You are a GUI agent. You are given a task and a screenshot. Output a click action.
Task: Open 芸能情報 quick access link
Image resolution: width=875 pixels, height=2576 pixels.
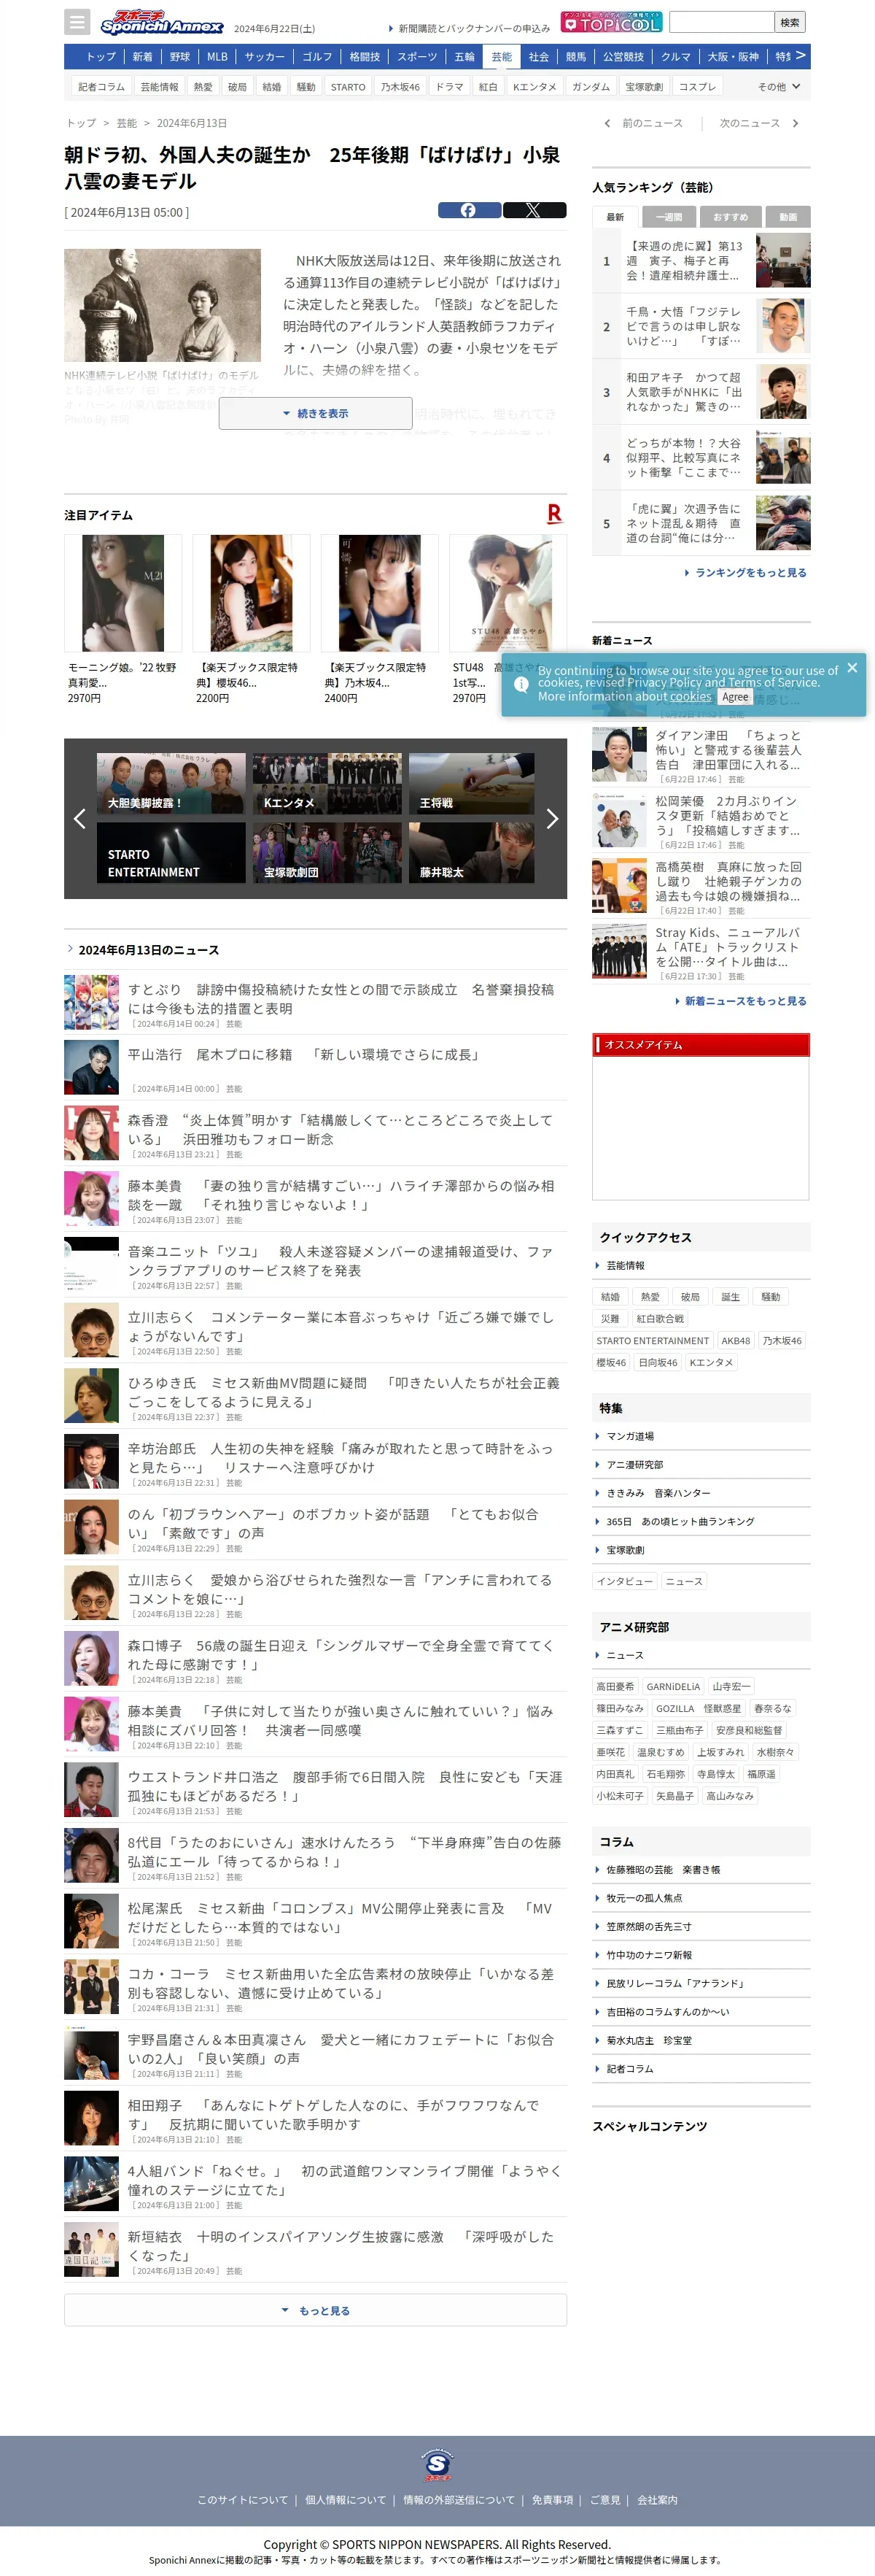(x=626, y=1265)
